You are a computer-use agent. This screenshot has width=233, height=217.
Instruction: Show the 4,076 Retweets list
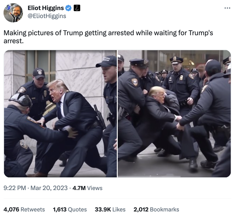coord(24,210)
